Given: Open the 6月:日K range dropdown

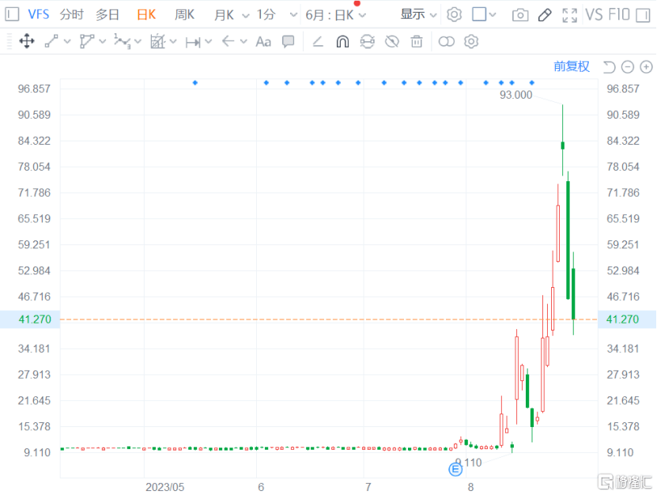Looking at the screenshot, I should pos(336,15).
